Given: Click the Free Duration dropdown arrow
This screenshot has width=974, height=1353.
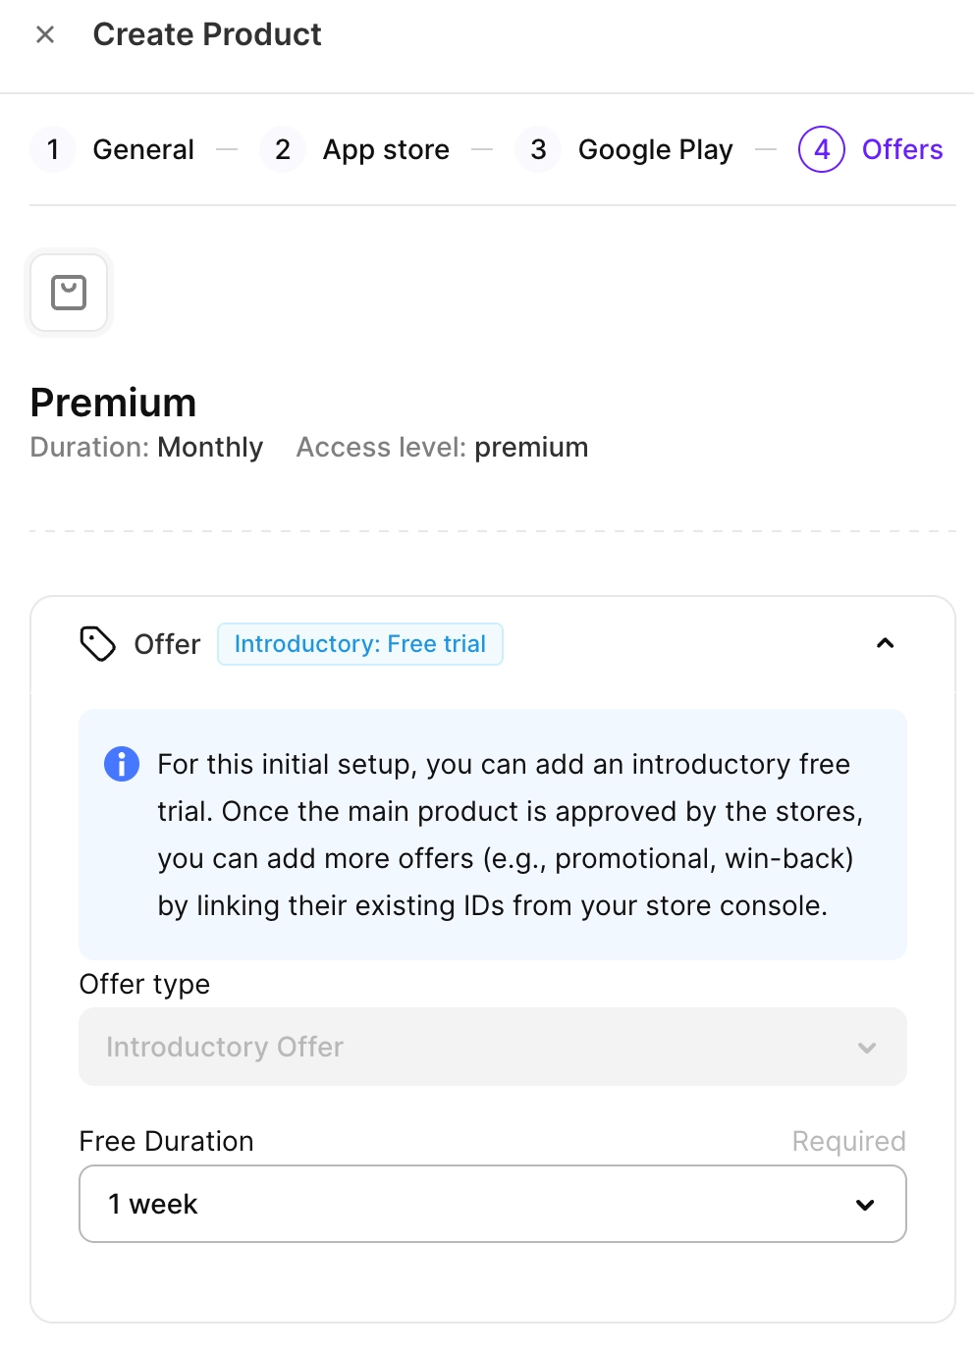Looking at the screenshot, I should pos(865,1205).
